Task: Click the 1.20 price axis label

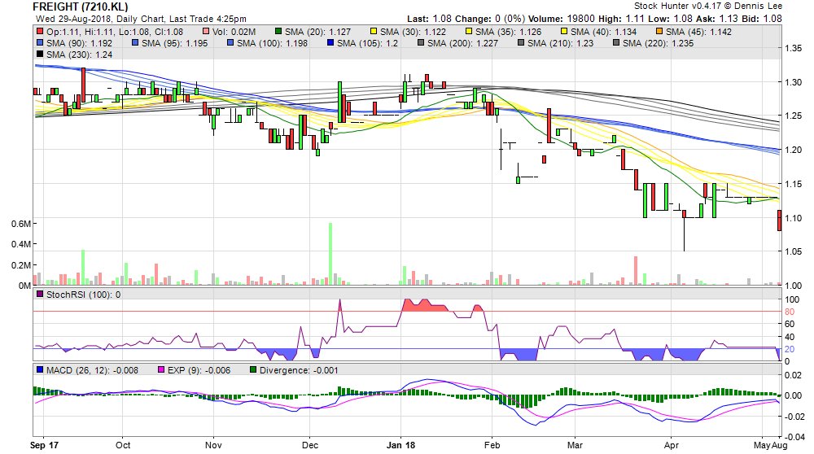Action: pos(793,150)
